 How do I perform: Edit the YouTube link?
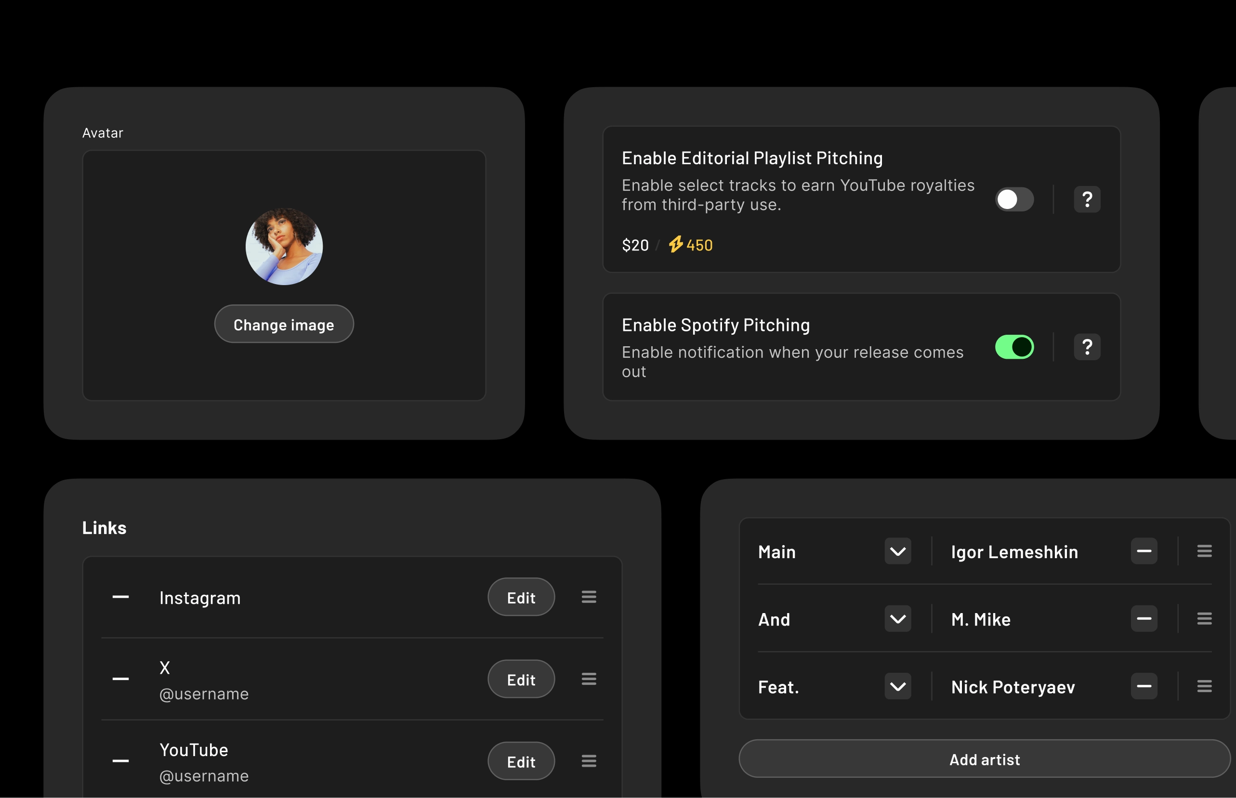point(521,761)
